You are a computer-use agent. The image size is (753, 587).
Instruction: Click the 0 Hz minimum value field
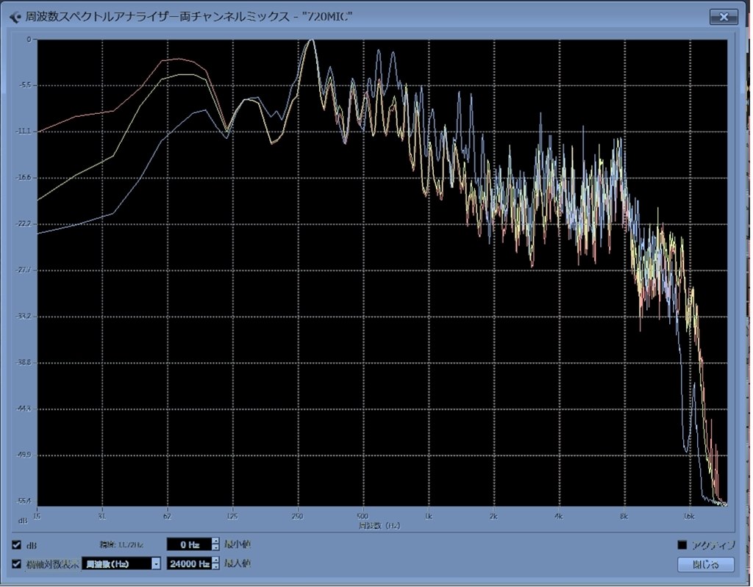coord(188,545)
